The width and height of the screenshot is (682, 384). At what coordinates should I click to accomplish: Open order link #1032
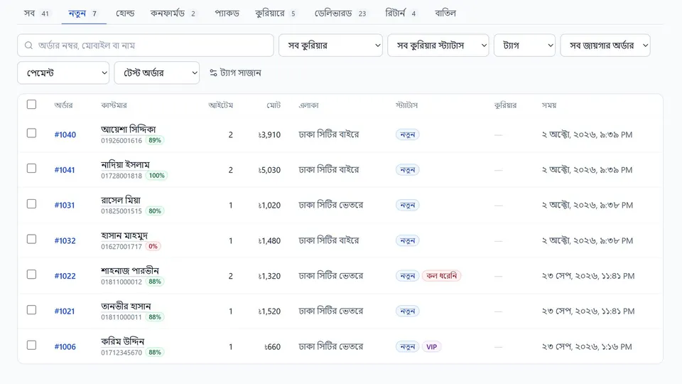[x=65, y=241]
